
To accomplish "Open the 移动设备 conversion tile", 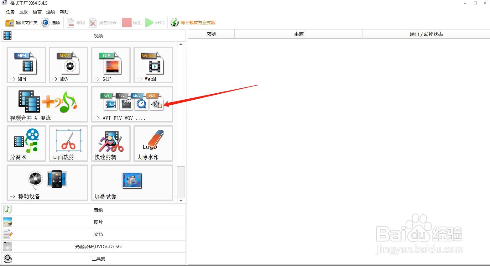I will [x=47, y=183].
